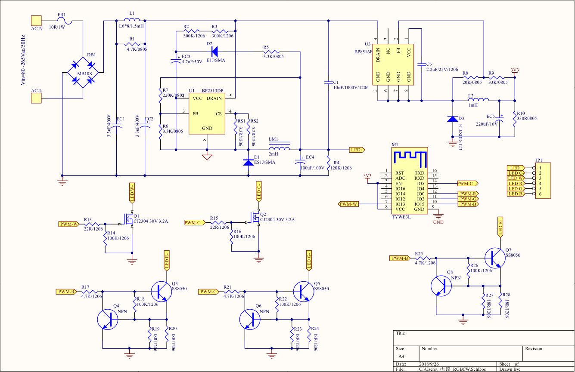Select the D3 diode symbol
Viewport: 575px width, 372px height.
pyautogui.click(x=452, y=119)
